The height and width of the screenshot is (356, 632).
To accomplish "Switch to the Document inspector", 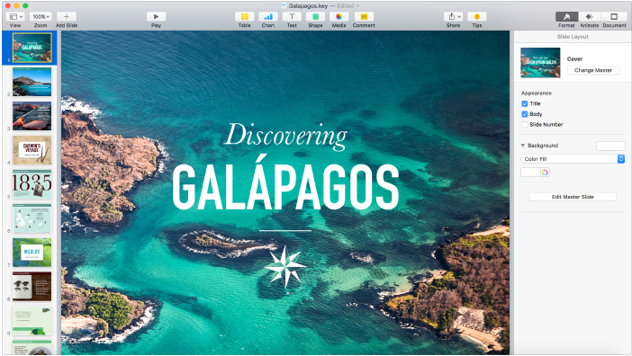I will pos(614,16).
